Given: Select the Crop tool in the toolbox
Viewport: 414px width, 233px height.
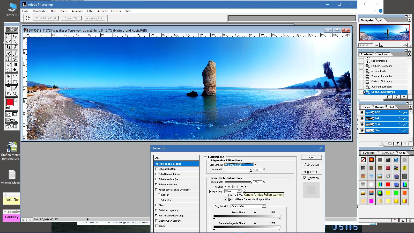Looking at the screenshot, I should (x=9, y=47).
